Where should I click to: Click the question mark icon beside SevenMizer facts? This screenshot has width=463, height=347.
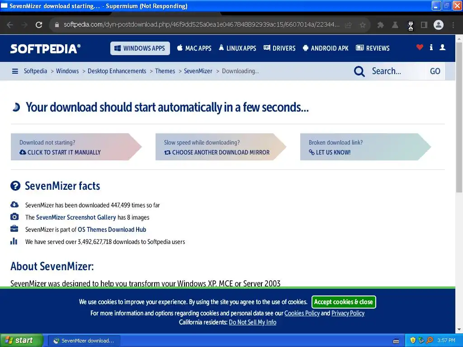click(15, 186)
